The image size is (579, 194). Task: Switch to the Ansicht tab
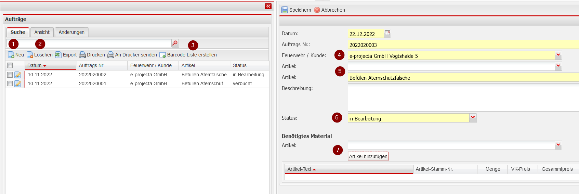(42, 32)
